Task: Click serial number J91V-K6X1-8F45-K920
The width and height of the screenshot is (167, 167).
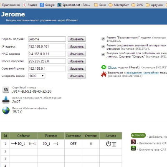Action: coord(32,91)
